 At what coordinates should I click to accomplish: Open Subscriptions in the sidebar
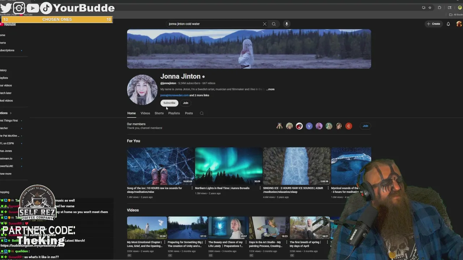7,50
